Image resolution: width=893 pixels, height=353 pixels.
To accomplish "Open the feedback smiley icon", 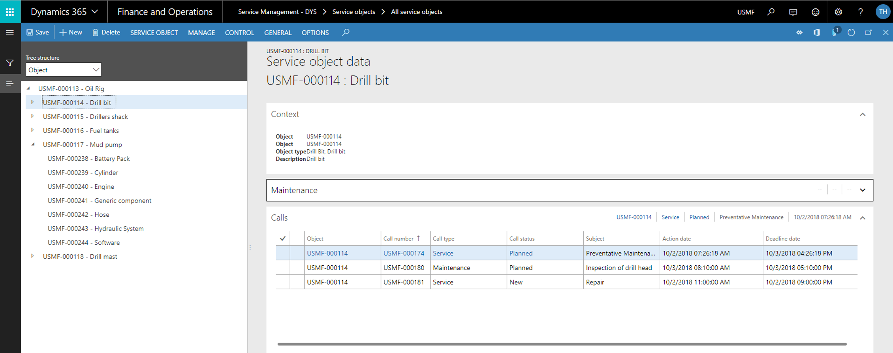I will click(816, 12).
